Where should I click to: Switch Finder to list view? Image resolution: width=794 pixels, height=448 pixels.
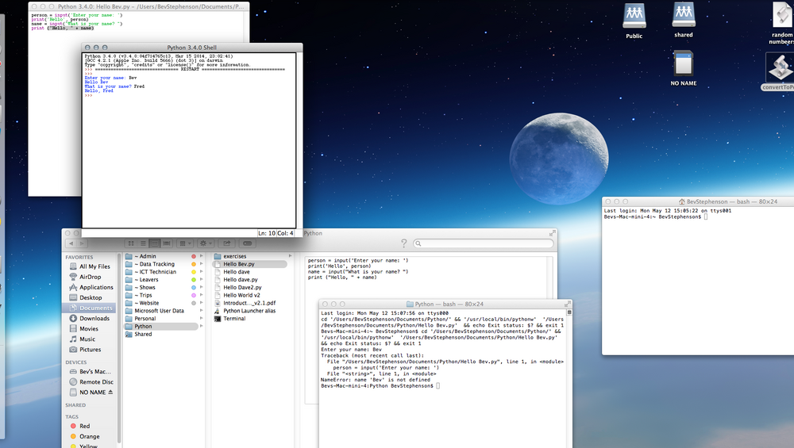(x=143, y=243)
